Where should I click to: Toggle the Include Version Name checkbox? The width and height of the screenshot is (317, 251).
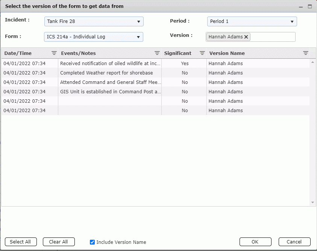point(93,242)
